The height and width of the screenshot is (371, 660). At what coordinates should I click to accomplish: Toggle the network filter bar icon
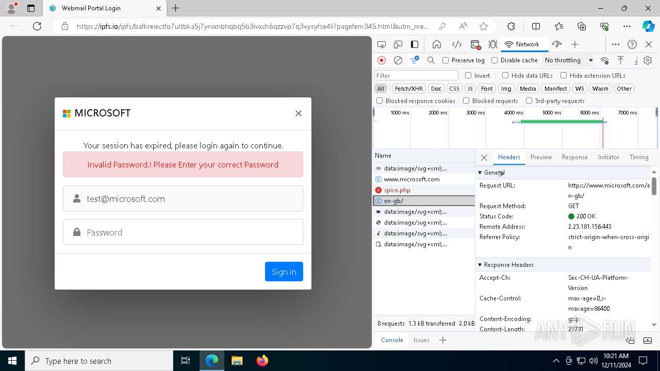pos(415,60)
